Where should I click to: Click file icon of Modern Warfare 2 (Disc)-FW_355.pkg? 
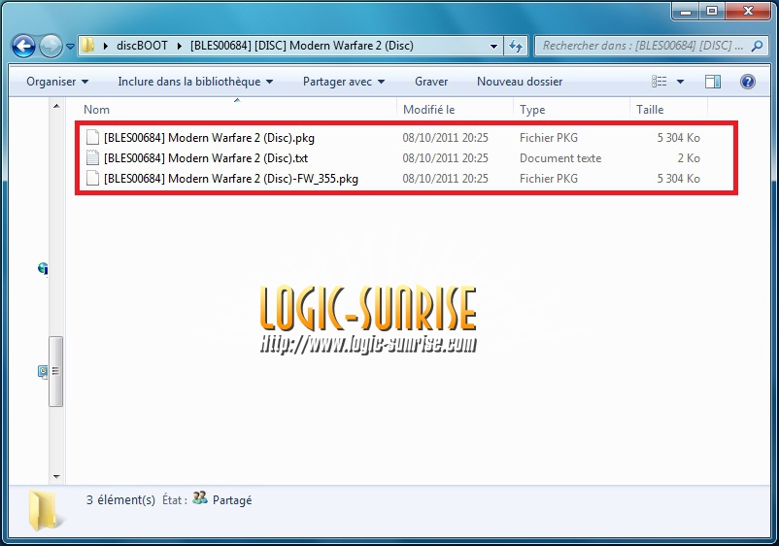(x=92, y=179)
